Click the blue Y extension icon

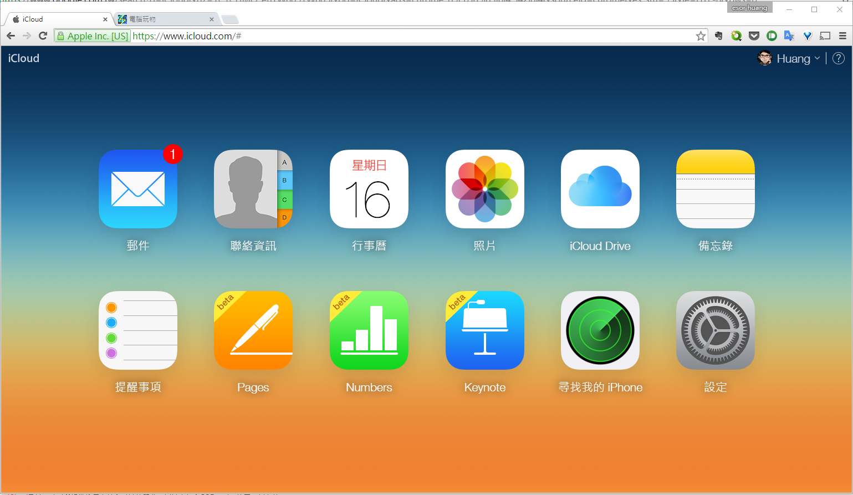(808, 36)
